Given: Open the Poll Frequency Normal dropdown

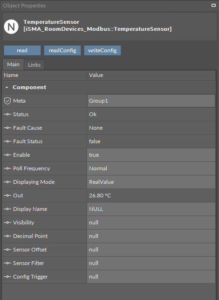Looking at the screenshot, I should coord(151,168).
